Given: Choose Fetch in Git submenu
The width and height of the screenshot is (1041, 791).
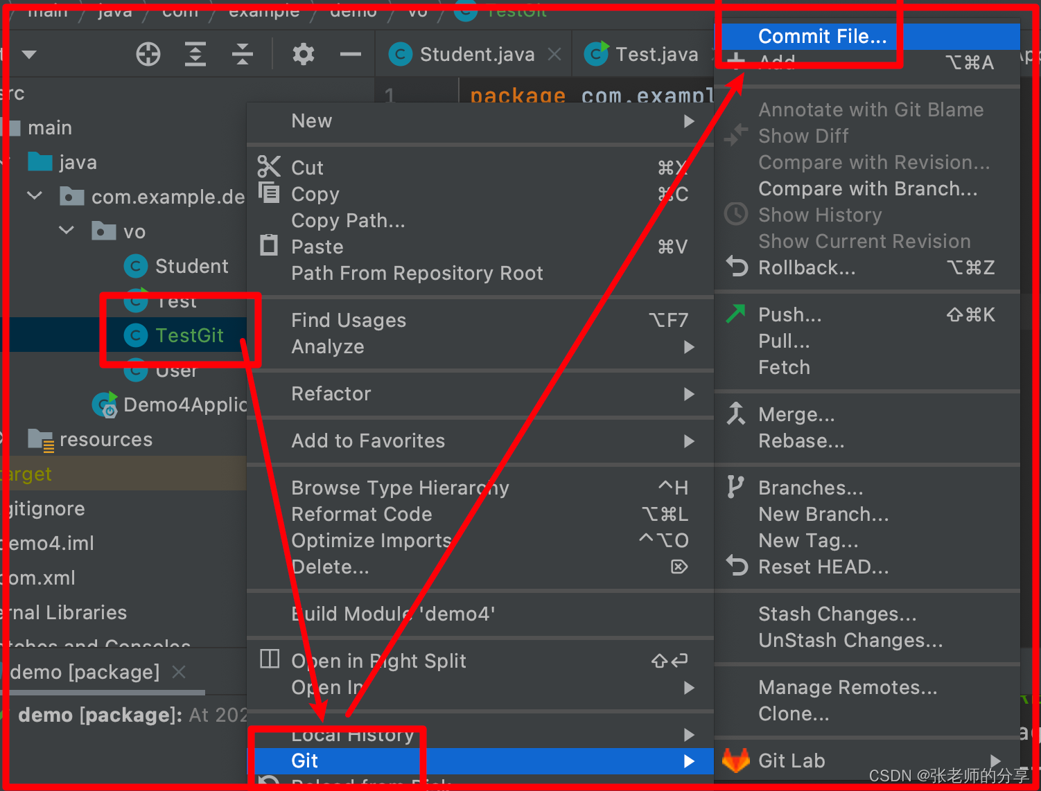Looking at the screenshot, I should [x=868, y=367].
